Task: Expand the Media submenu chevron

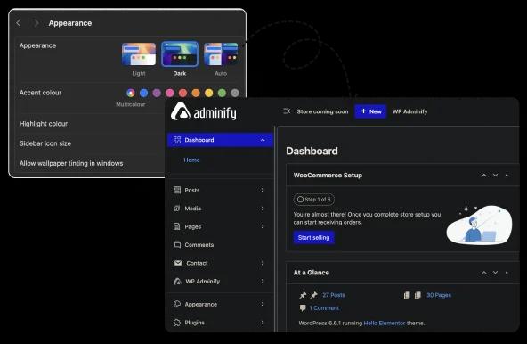Action: [x=263, y=209]
